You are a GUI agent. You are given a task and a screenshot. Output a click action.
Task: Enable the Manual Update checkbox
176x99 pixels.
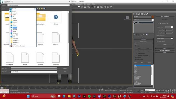tap(157, 41)
